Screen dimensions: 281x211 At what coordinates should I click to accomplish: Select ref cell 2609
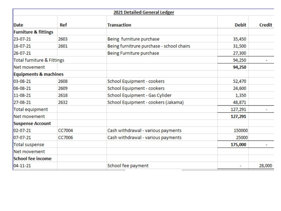coord(63,88)
